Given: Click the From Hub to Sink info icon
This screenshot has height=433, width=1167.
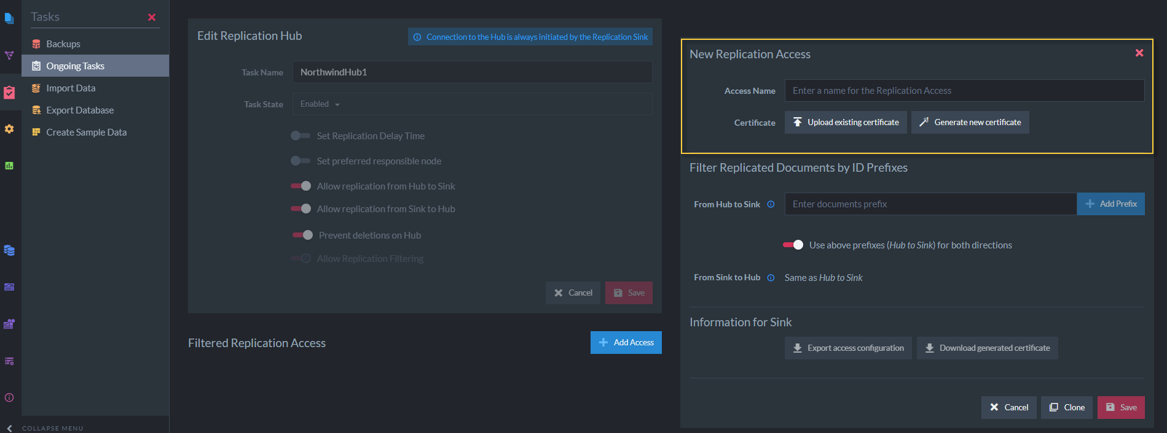Looking at the screenshot, I should click(x=771, y=204).
